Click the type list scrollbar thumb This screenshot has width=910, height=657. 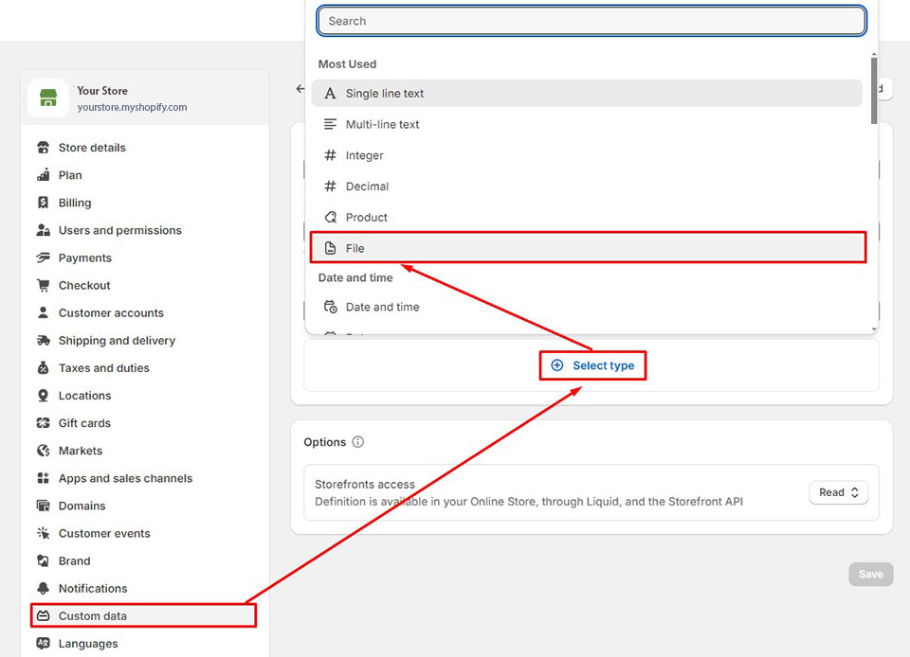873,90
